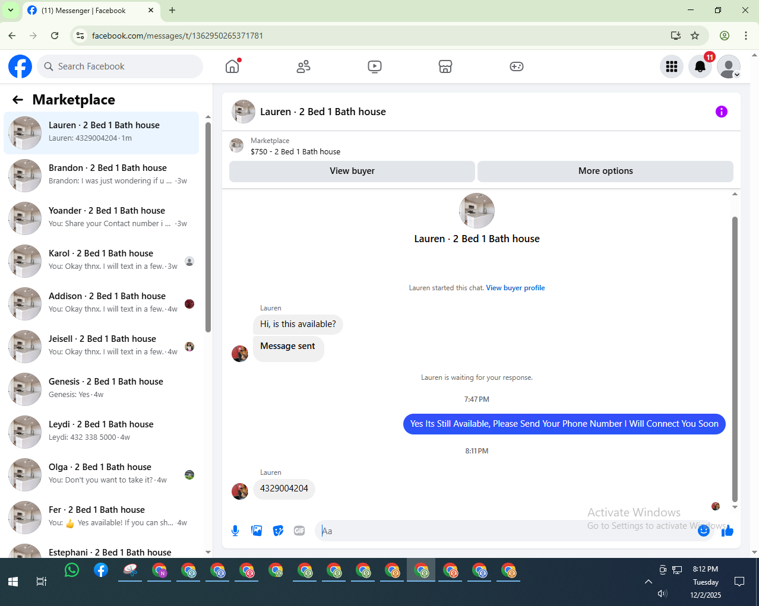Click the 'Message sent' bubble

click(288, 348)
